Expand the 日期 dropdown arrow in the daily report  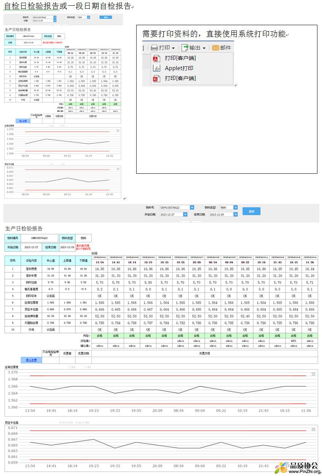[x=55, y=21]
